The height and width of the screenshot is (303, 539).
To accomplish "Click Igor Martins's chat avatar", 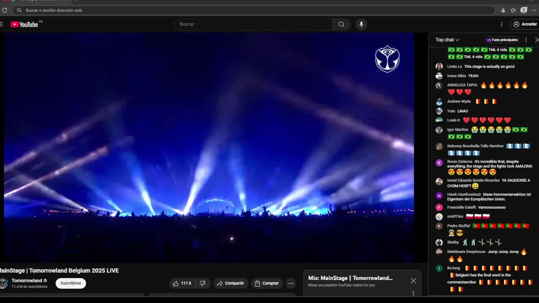I will pyautogui.click(x=439, y=130).
